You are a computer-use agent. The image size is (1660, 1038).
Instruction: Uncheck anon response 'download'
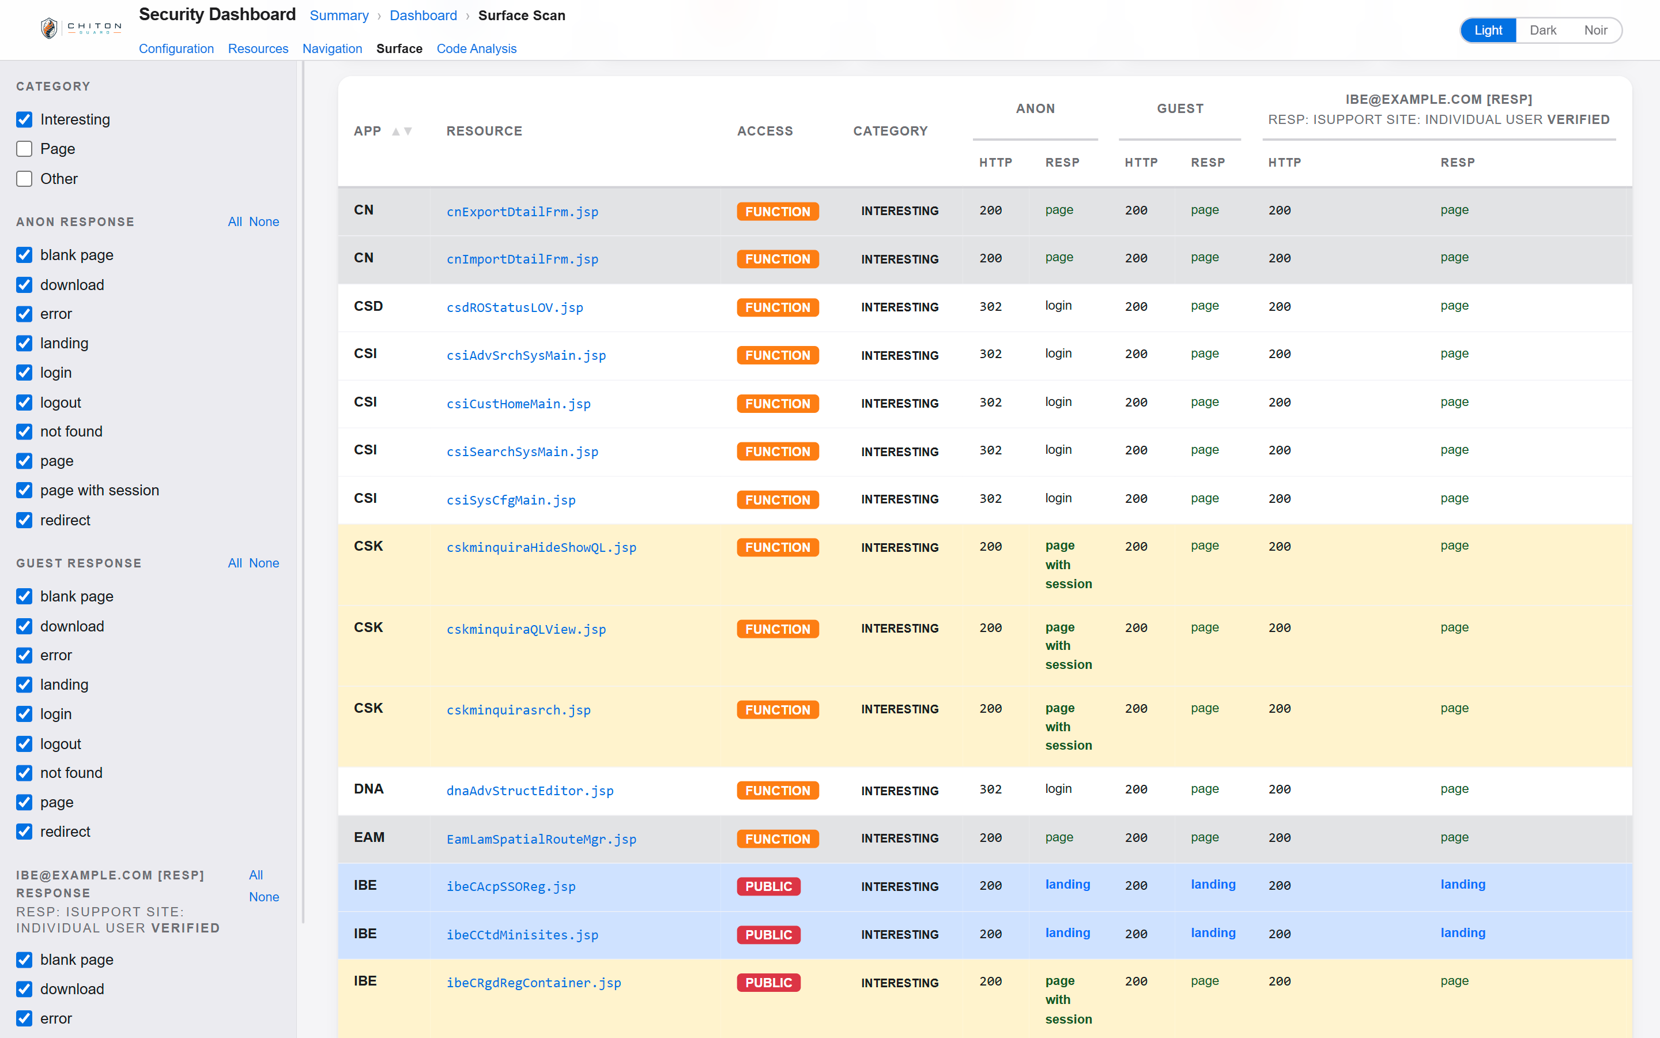coord(24,284)
